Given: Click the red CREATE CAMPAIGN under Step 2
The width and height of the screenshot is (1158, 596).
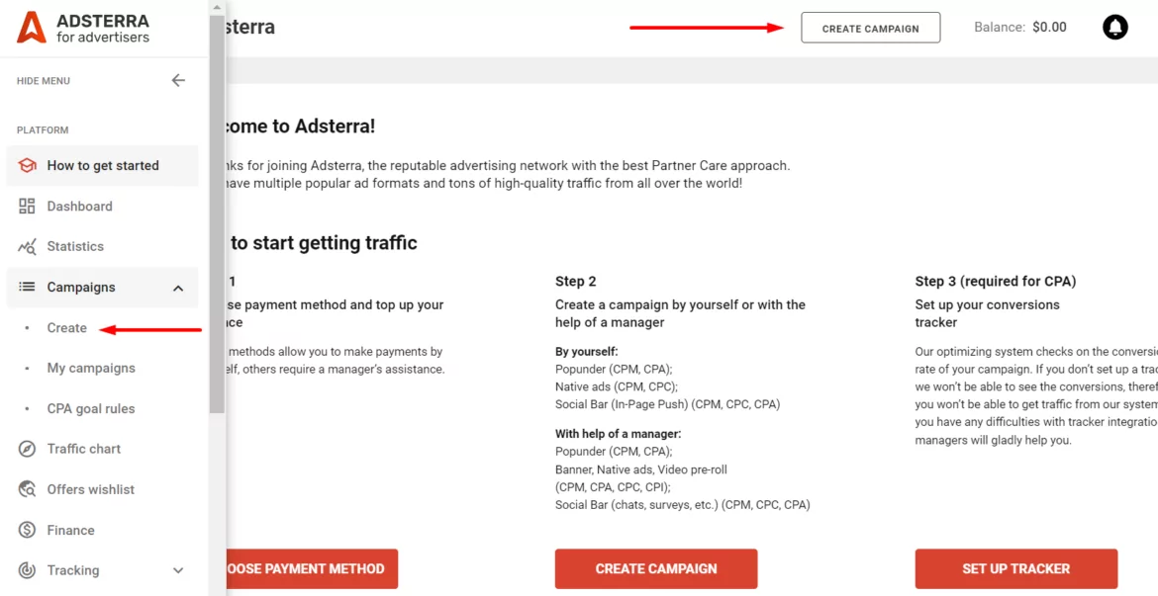Looking at the screenshot, I should click(x=656, y=568).
